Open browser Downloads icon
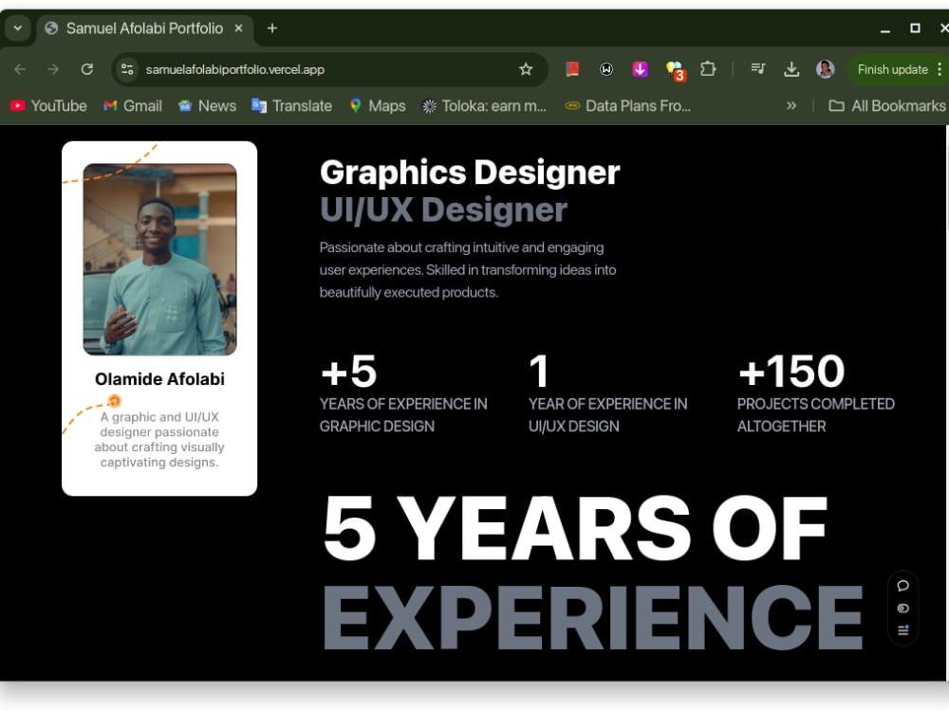The width and height of the screenshot is (949, 711). (x=791, y=69)
